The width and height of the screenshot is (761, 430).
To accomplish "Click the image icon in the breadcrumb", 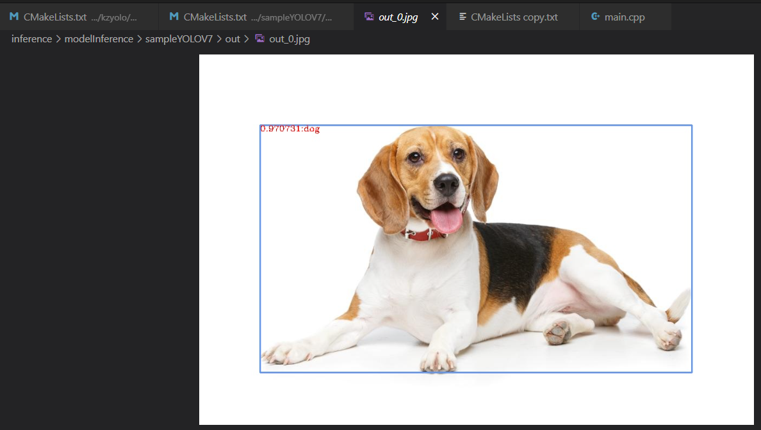I will (x=260, y=38).
